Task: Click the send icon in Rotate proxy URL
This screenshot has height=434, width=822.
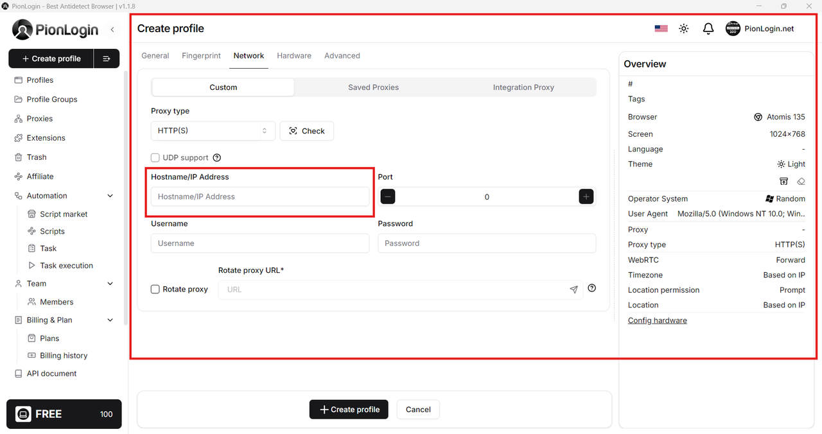Action: tap(573, 290)
